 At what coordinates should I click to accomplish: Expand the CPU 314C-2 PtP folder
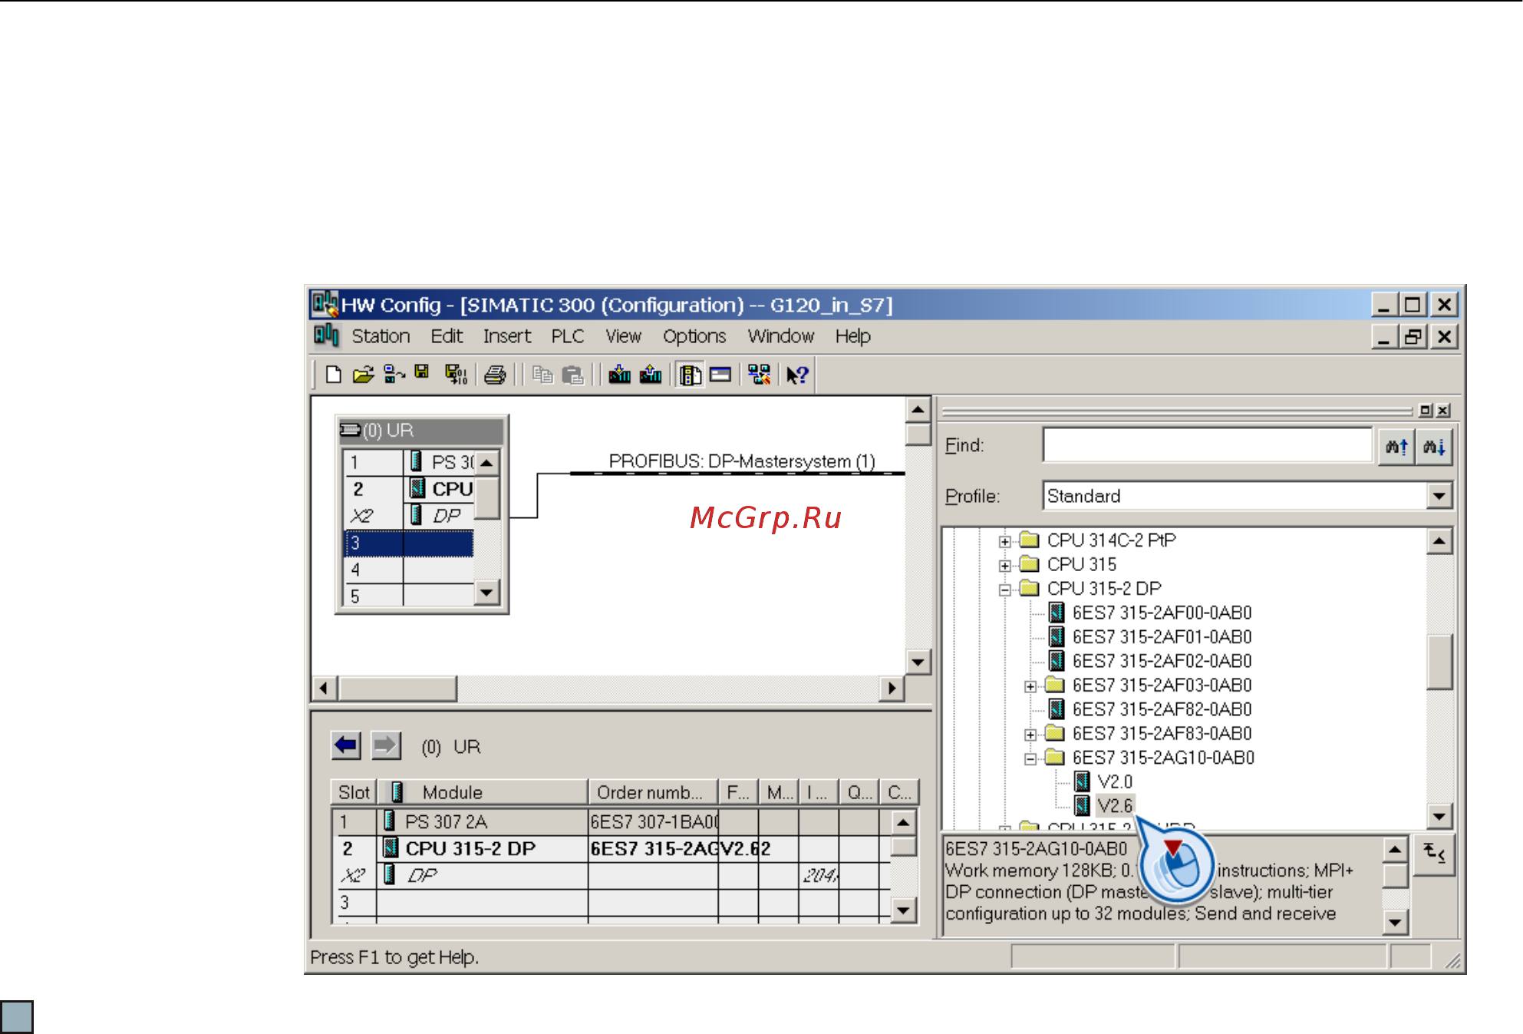(1004, 541)
